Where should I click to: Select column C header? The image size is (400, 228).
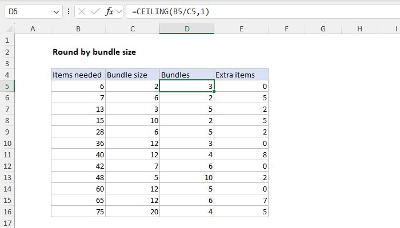tap(133, 28)
